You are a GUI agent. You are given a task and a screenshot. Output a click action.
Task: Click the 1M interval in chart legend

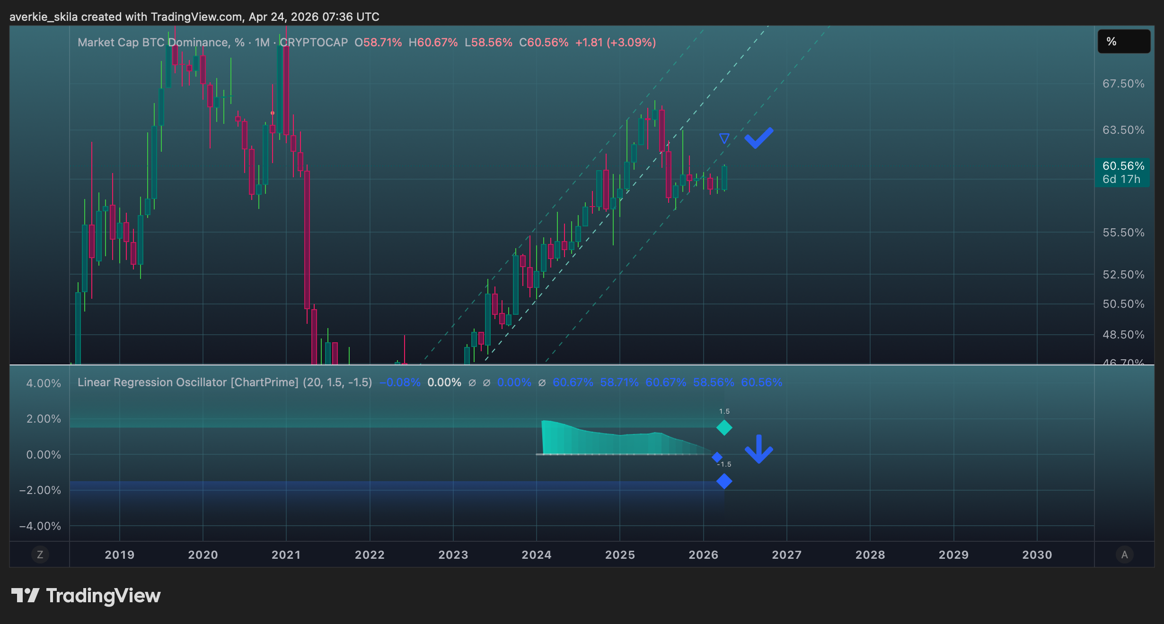262,43
